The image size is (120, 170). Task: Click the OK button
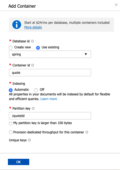19,162
